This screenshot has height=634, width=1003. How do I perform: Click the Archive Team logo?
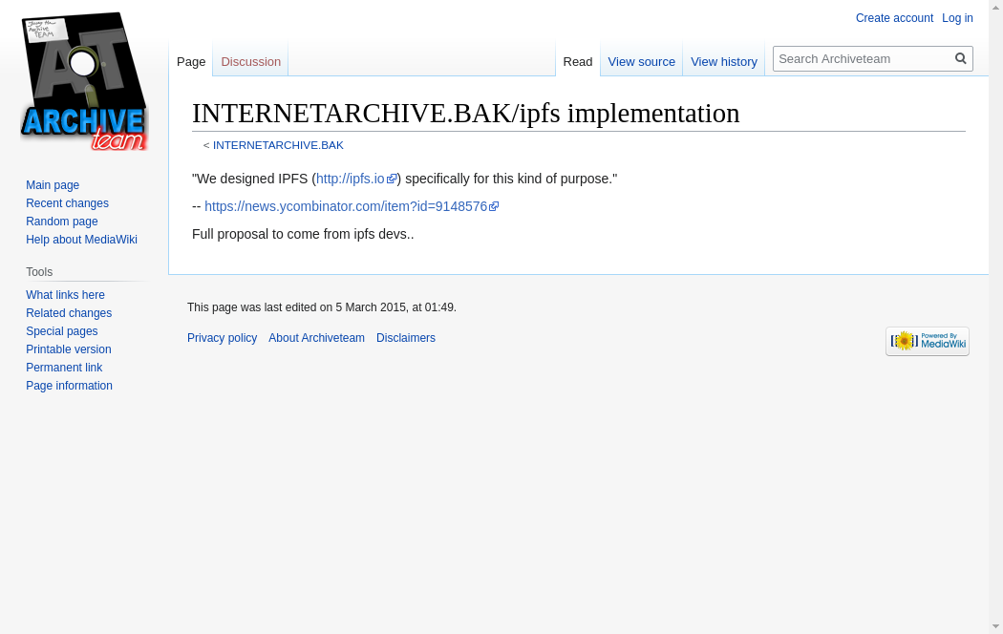click(x=84, y=82)
